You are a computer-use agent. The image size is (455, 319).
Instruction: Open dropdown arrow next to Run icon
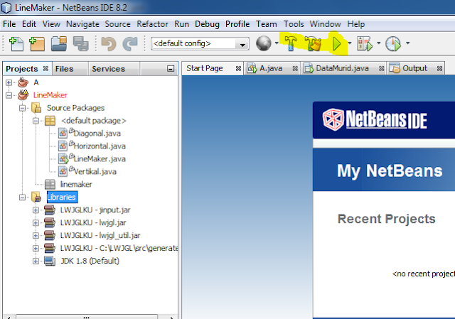coord(350,43)
